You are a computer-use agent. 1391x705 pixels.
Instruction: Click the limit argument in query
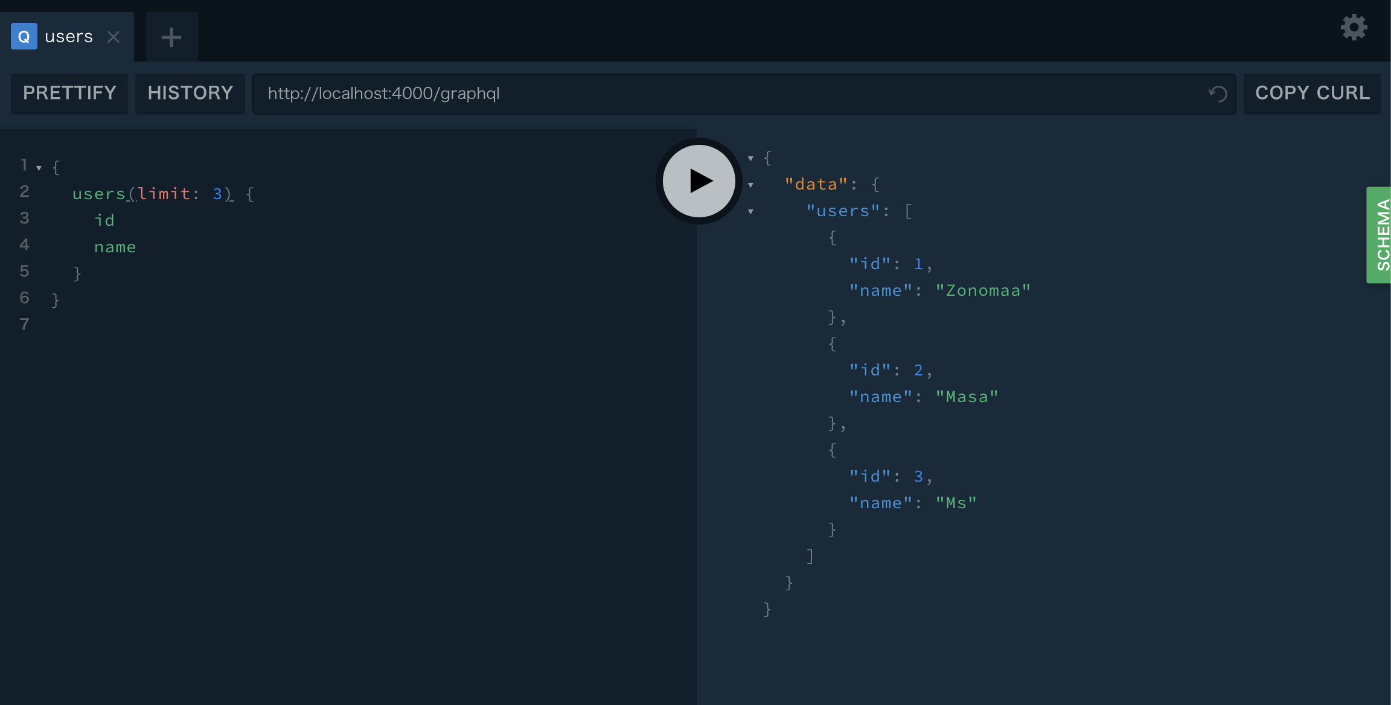point(164,194)
